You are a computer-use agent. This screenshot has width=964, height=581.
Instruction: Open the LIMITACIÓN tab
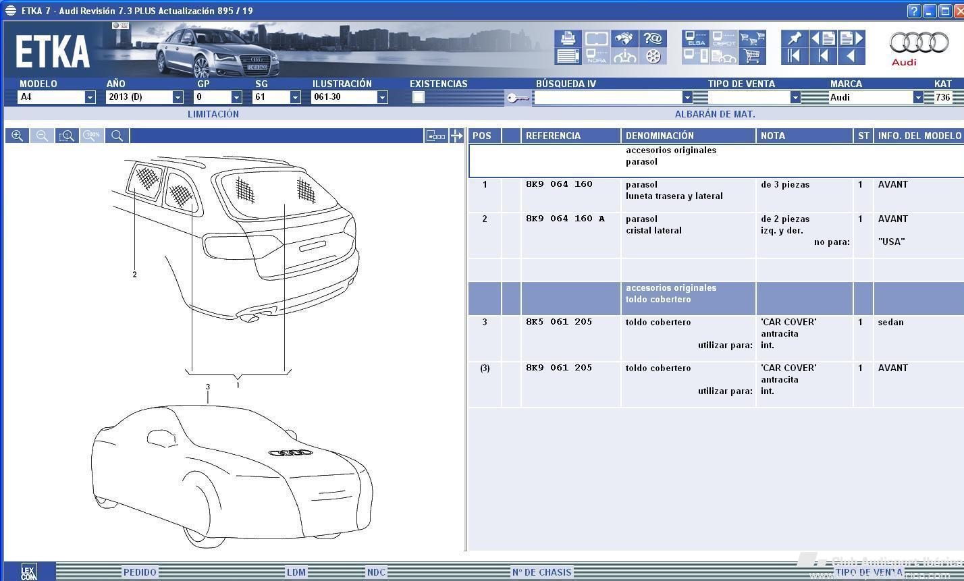(x=213, y=114)
